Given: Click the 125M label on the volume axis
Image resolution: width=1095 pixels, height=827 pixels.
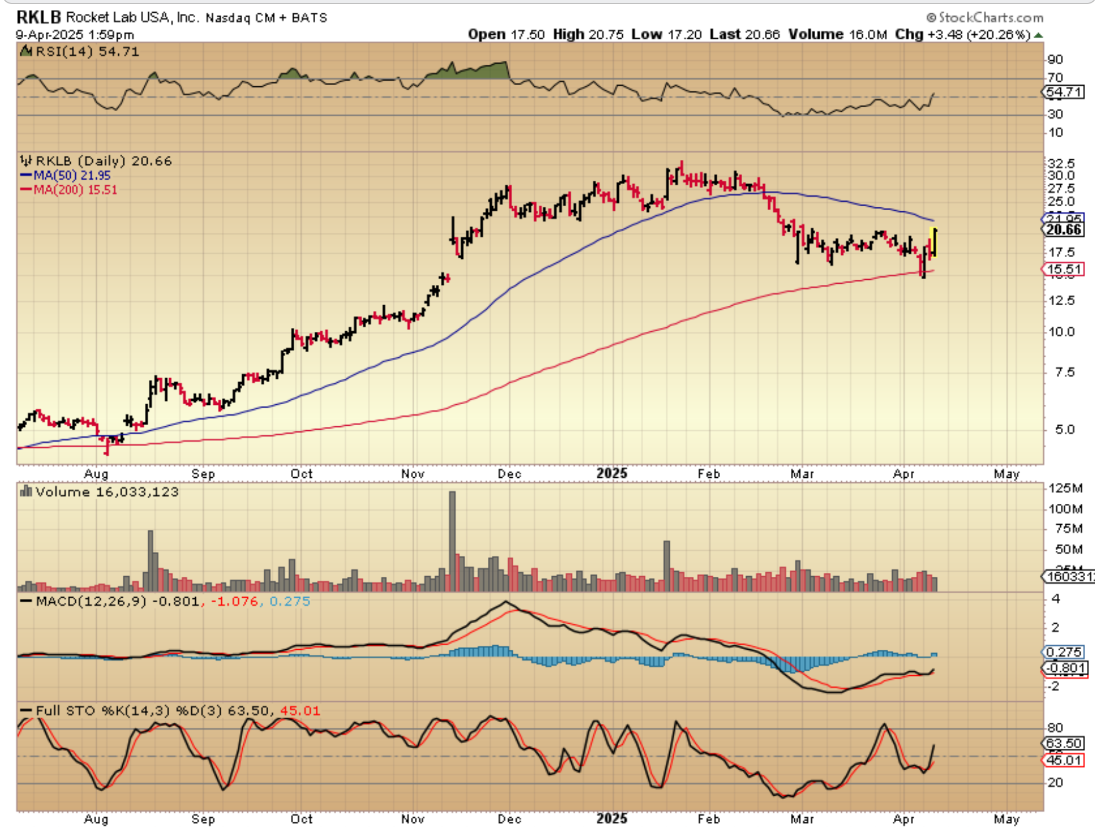Looking at the screenshot, I should 1065,488.
